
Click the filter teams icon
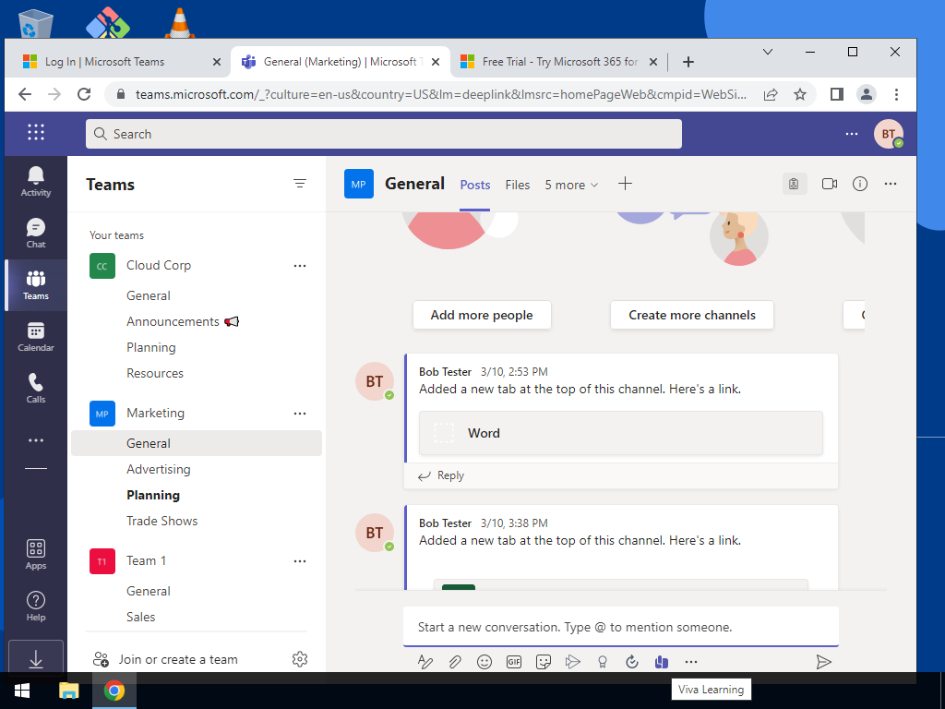300,184
